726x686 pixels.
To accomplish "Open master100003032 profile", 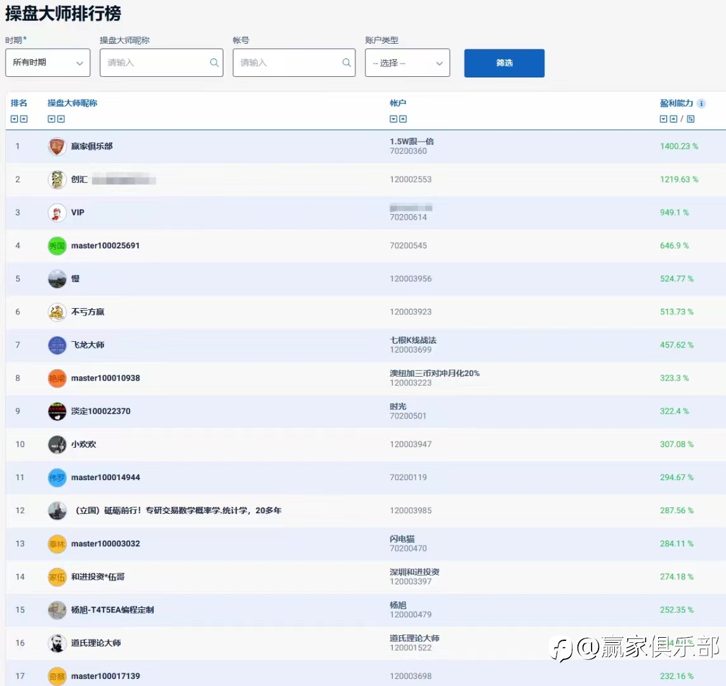I will click(x=105, y=544).
